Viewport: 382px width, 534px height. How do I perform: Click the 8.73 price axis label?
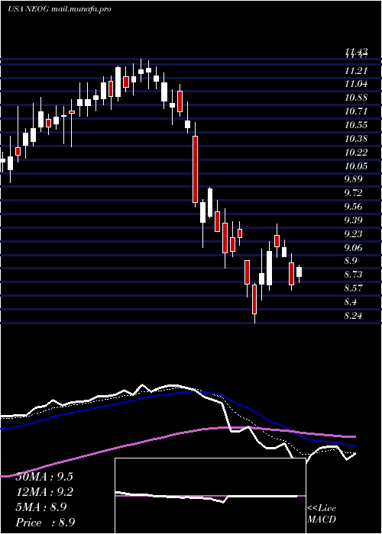coord(353,275)
